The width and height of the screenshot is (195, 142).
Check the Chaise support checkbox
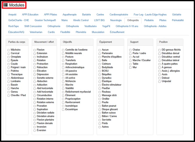pyautogui.click(x=130, y=50)
